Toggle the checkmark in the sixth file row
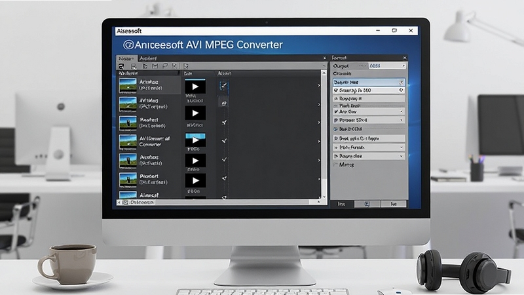The image size is (524, 295). [224, 178]
